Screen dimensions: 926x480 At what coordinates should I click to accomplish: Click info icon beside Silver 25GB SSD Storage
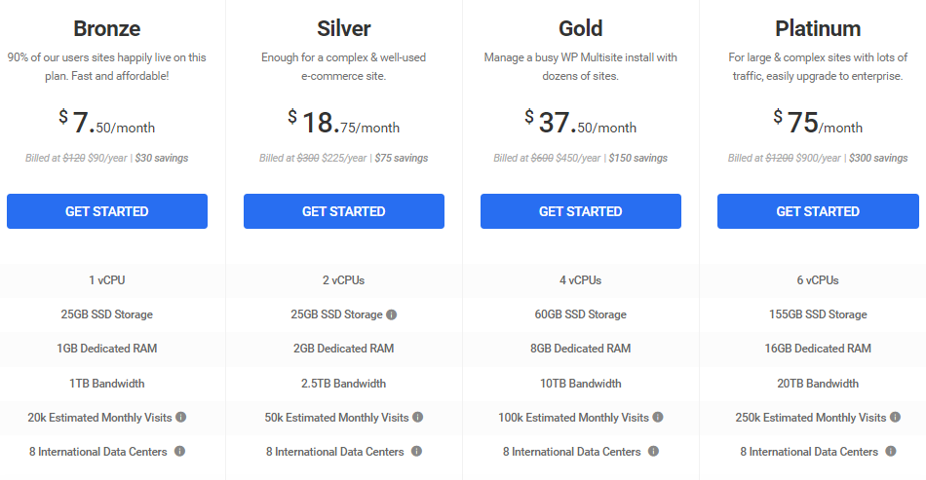point(391,314)
